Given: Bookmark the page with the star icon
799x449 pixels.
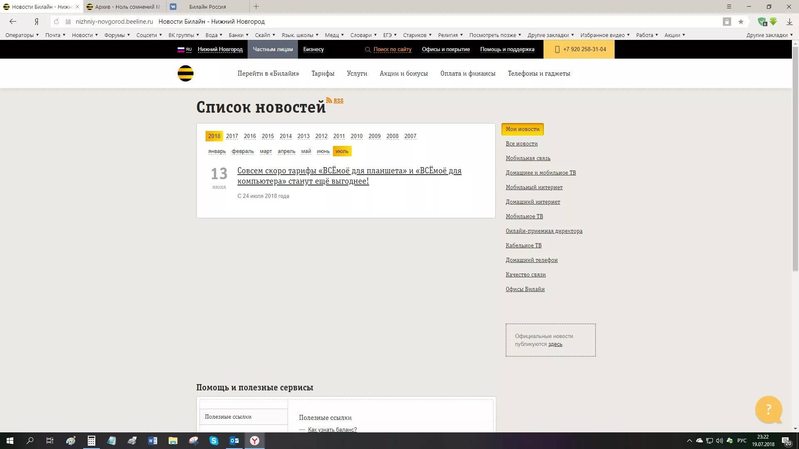Looking at the screenshot, I should pyautogui.click(x=741, y=22).
